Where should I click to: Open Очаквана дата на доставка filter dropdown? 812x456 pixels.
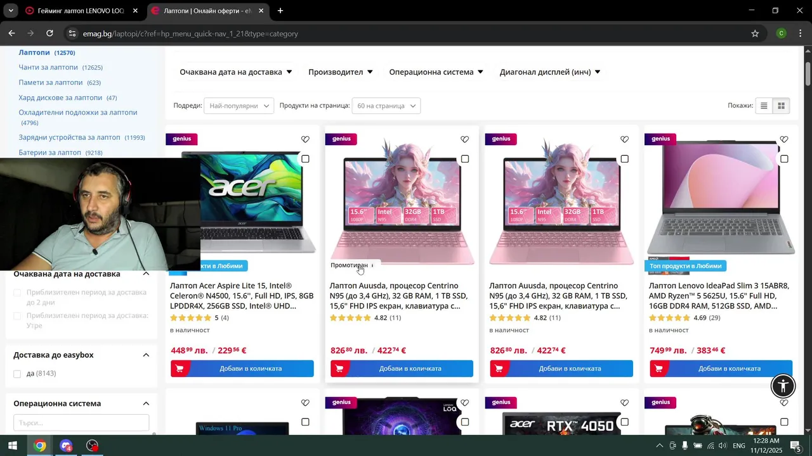coord(236,72)
